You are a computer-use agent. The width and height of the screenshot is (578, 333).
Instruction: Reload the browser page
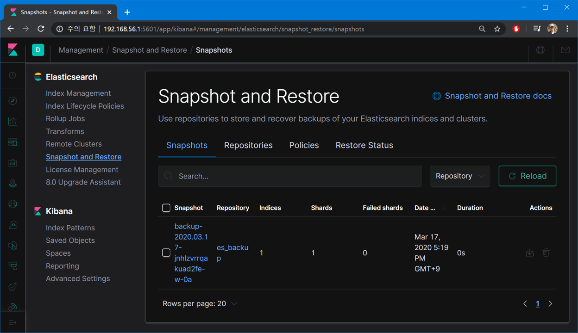click(41, 29)
